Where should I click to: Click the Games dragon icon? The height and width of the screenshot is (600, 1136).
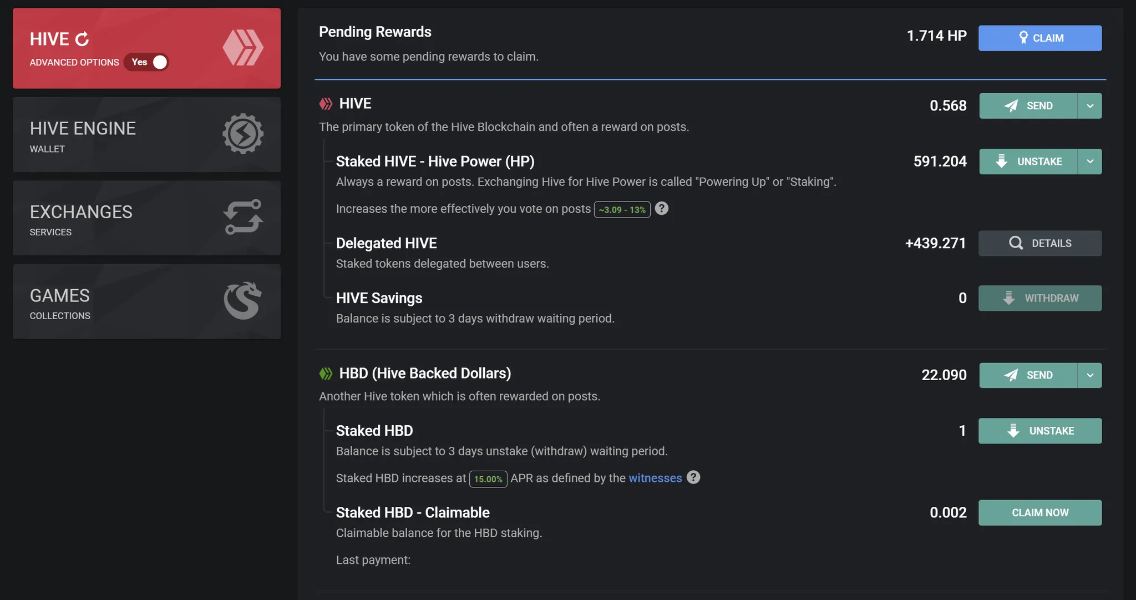(x=243, y=301)
